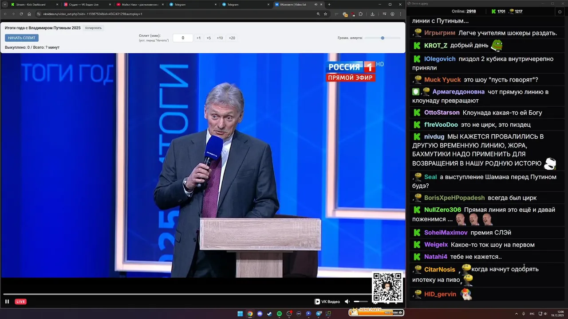The image size is (568, 319).
Task: Mute the ВКонтакте tab audio icon
Action: 316,4
